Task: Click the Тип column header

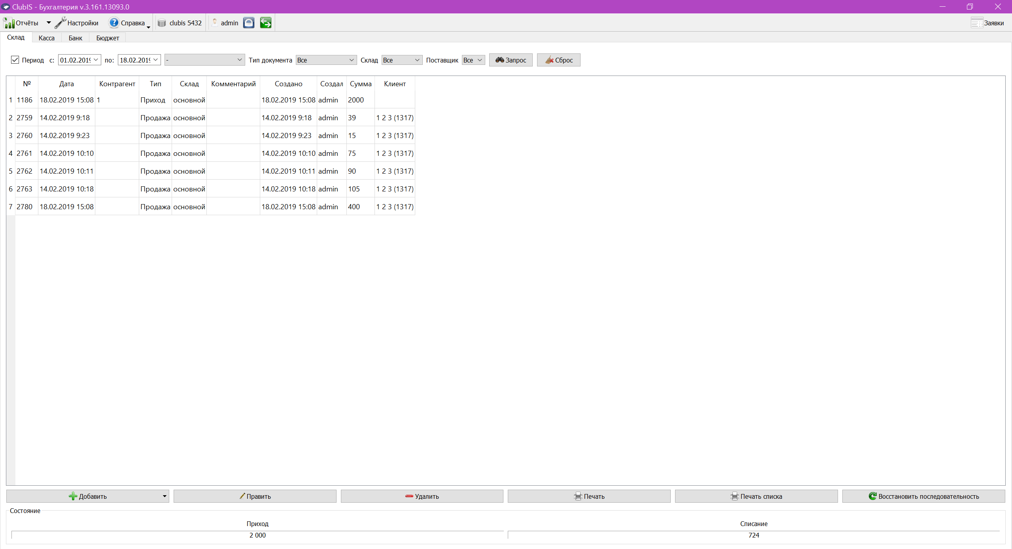Action: 155,83
